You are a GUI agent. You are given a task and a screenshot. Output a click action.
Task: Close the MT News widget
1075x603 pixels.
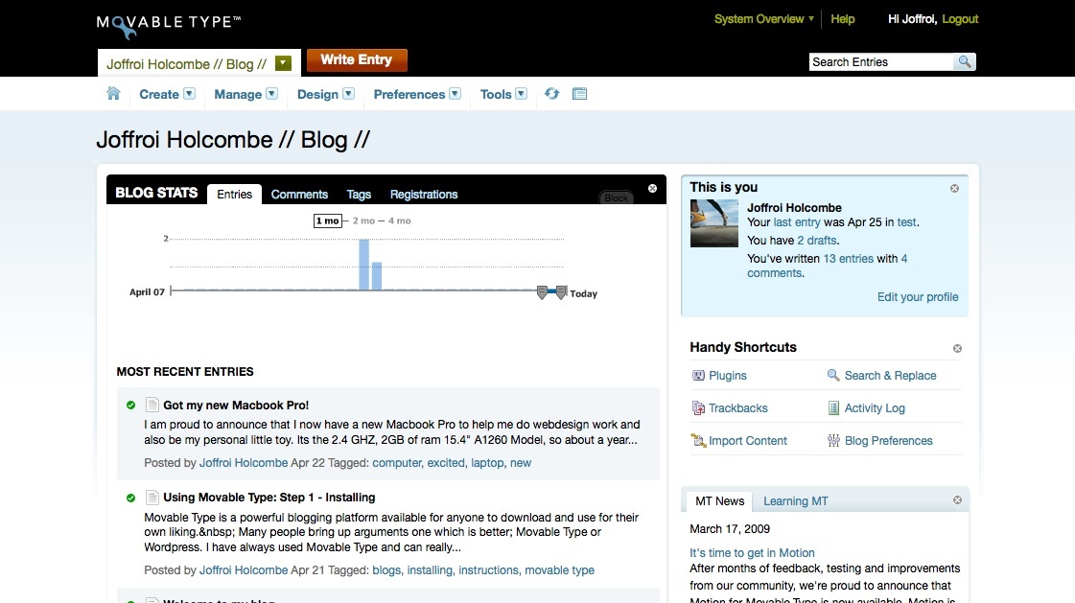[x=957, y=500]
